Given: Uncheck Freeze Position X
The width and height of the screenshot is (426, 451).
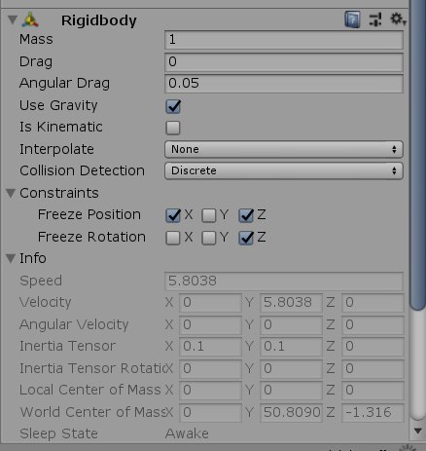Looking at the screenshot, I should point(173,215).
